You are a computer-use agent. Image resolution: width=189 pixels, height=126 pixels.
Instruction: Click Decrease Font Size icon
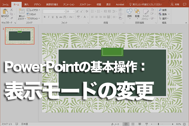click(x=82, y=11)
